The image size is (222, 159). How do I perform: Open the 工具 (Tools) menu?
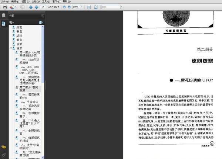coord(46,1)
